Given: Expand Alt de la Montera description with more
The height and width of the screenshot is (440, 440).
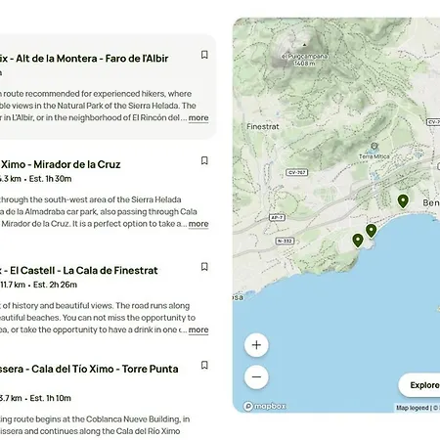Looking at the screenshot, I should [198, 117].
